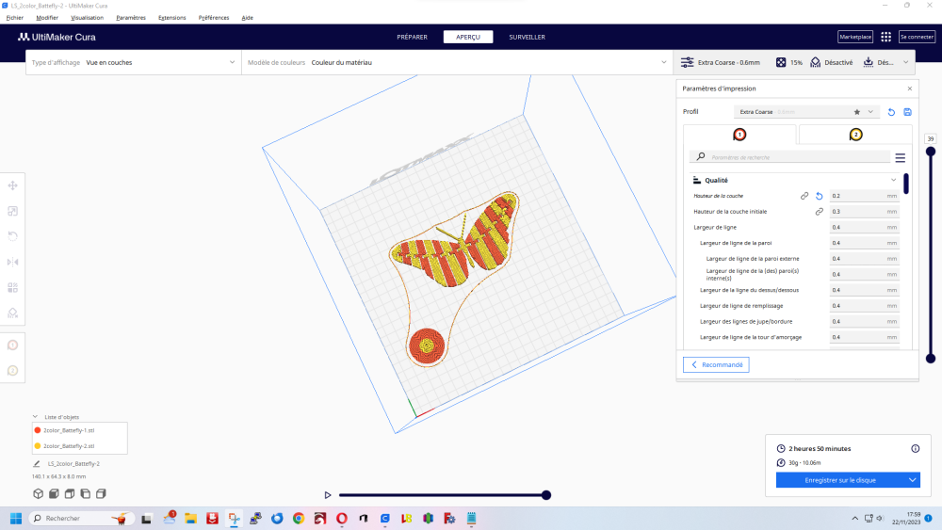Save the current profile disk icon
This screenshot has width=942, height=530.
click(x=908, y=112)
